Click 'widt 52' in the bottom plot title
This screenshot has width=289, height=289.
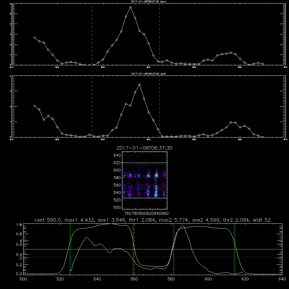coord(262,220)
